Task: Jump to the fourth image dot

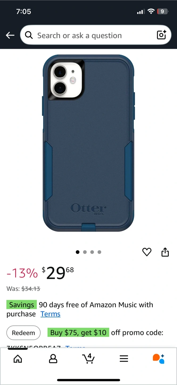Action: click(x=99, y=252)
